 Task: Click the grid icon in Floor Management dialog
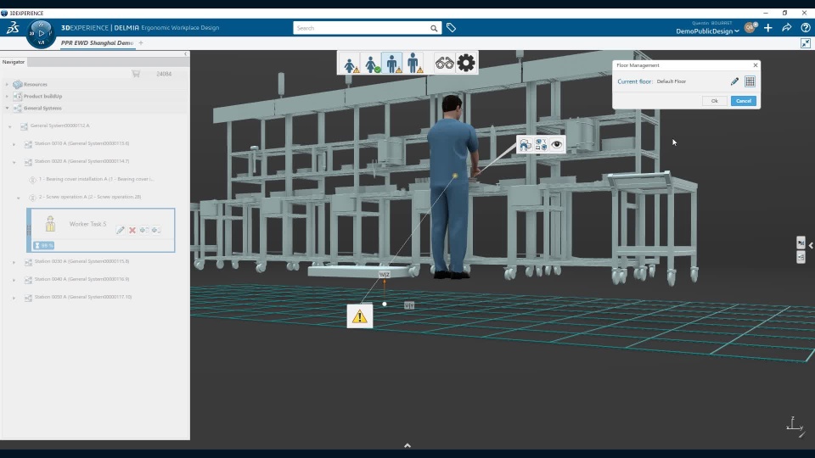click(750, 81)
